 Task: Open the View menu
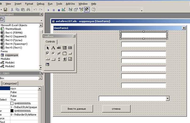click(x=8, y=4)
